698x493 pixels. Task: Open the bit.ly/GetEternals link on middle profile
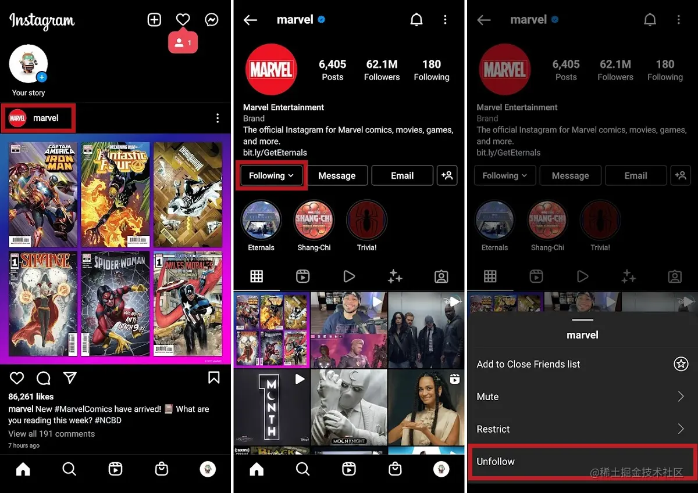point(275,153)
